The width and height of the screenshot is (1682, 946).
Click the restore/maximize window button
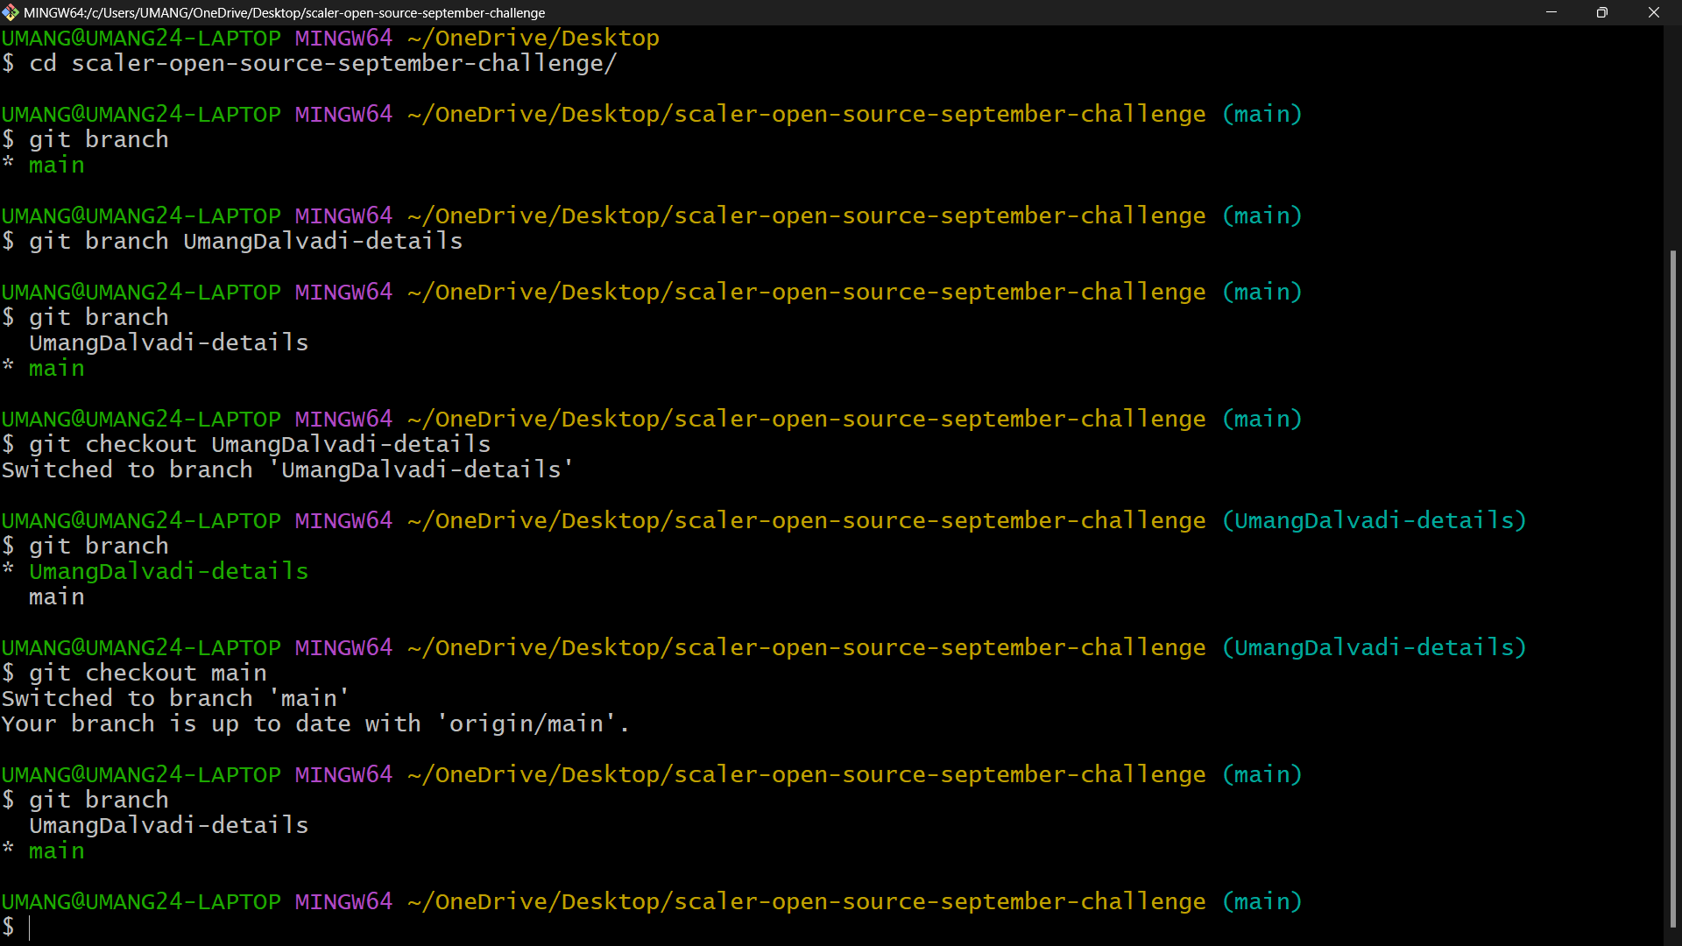pyautogui.click(x=1602, y=12)
